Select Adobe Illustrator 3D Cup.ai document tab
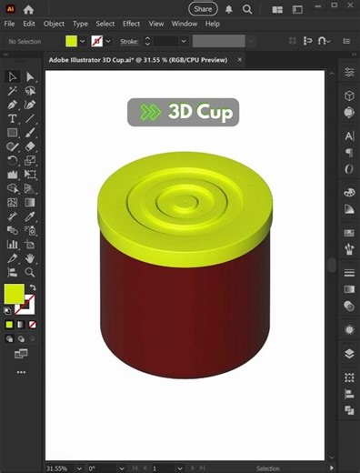This screenshot has width=360, height=473. pyautogui.click(x=138, y=60)
